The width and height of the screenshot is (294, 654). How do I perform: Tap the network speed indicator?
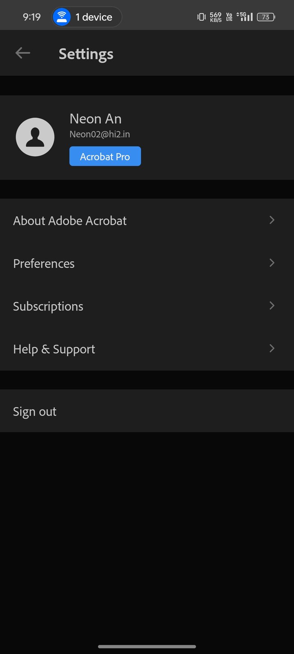[x=216, y=17]
